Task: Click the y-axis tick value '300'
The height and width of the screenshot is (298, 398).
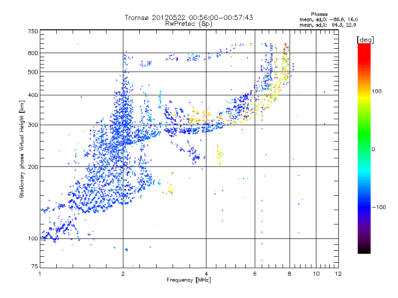Action: coord(33,125)
